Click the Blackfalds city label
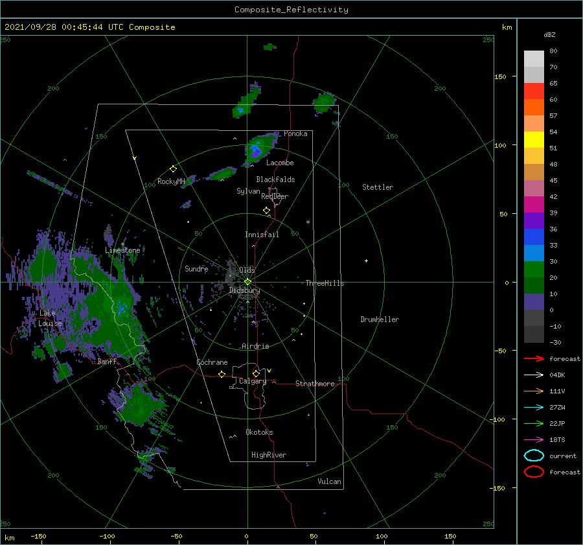Image resolution: width=583 pixels, height=545 pixels. coord(275,180)
